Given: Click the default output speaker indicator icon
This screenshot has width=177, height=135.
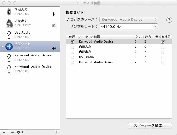Looking at the screenshot, I should pos(54,49).
